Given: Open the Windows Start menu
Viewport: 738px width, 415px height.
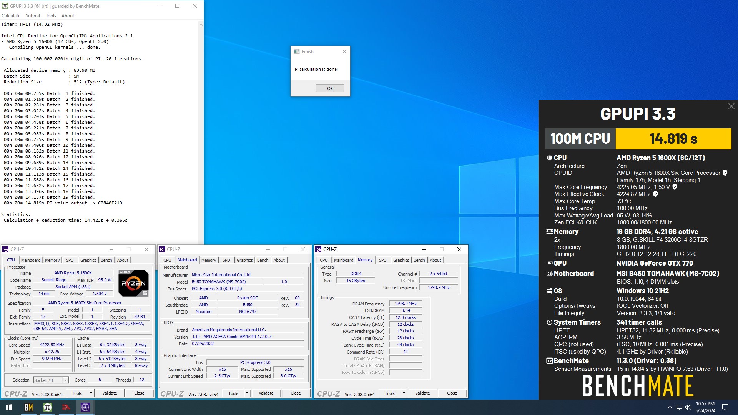Looking at the screenshot, I should point(9,407).
